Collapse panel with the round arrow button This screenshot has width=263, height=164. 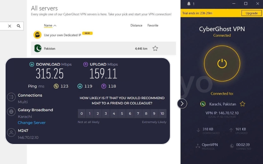point(182,104)
